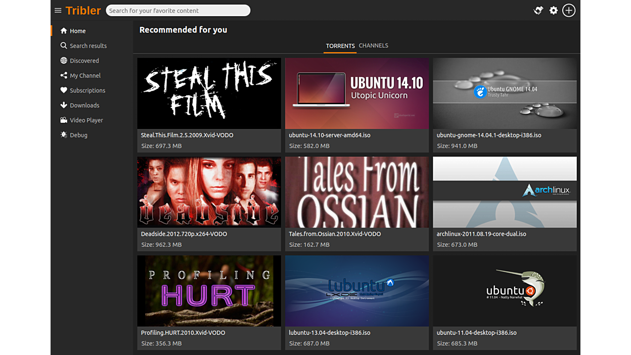Viewport: 631px width, 355px height.
Task: Toggle the hamburger menu icon
Action: click(58, 11)
